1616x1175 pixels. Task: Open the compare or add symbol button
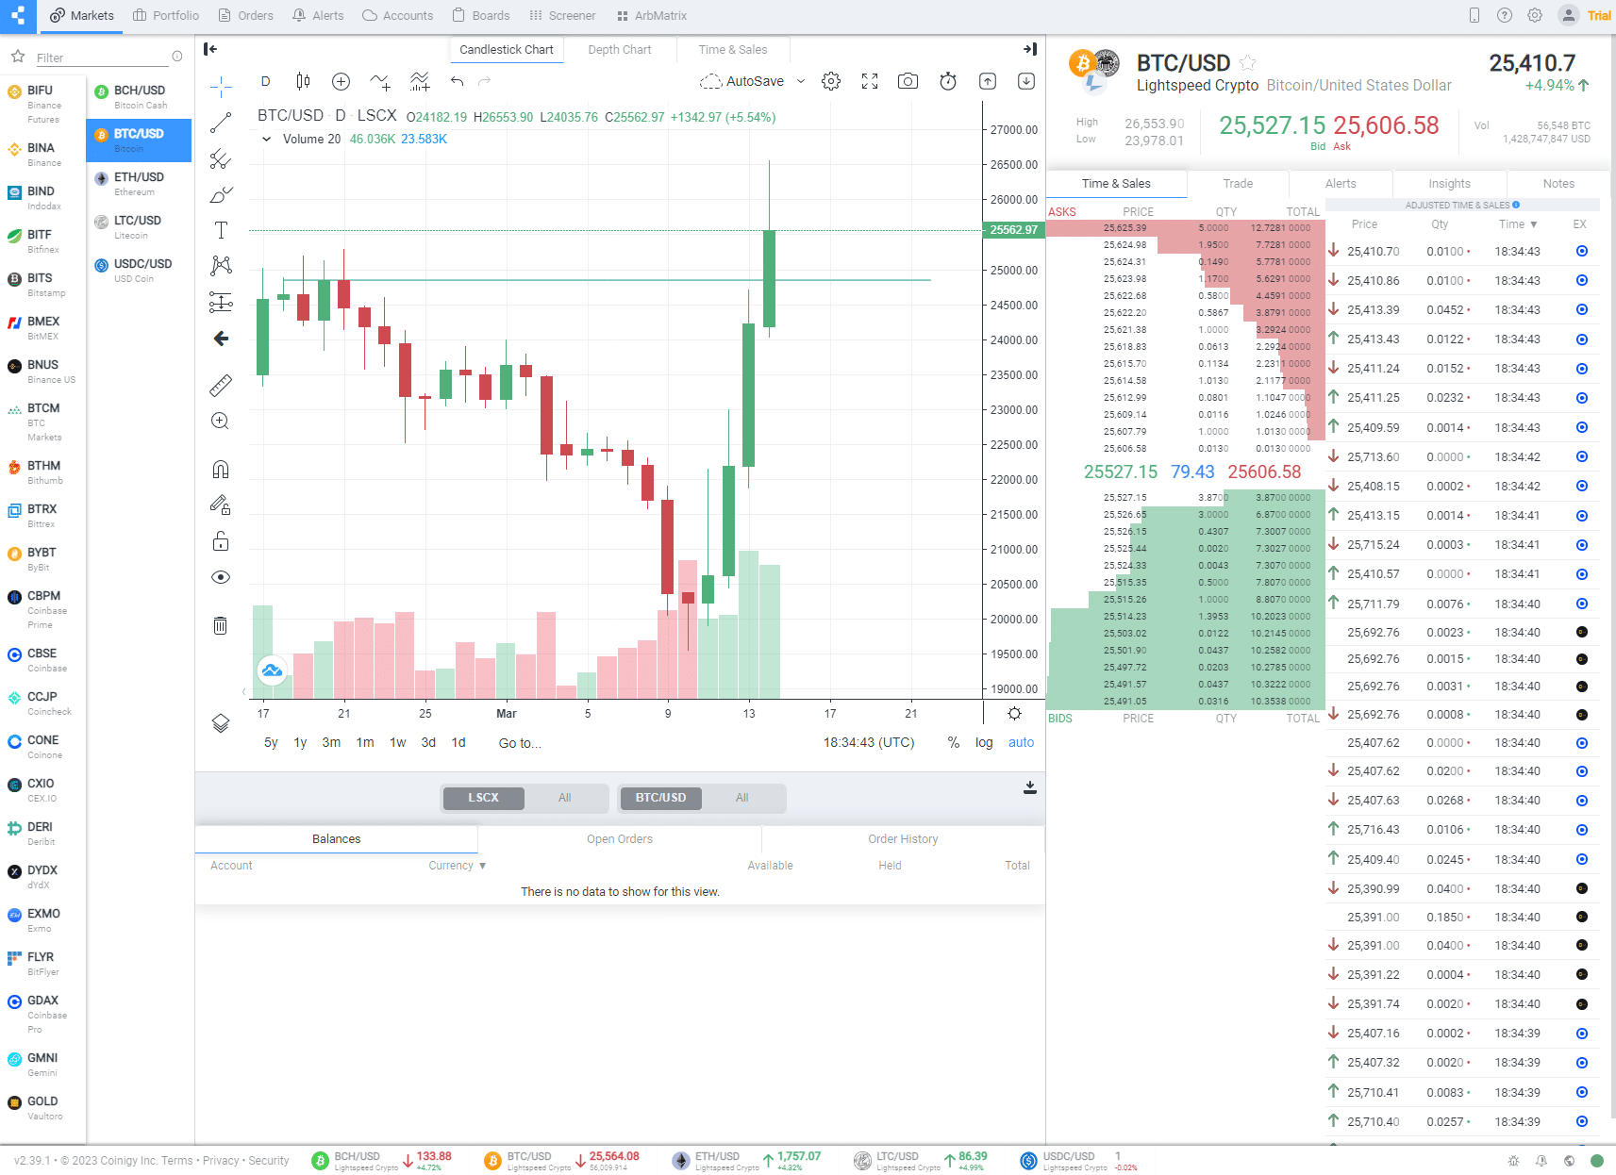[342, 81]
